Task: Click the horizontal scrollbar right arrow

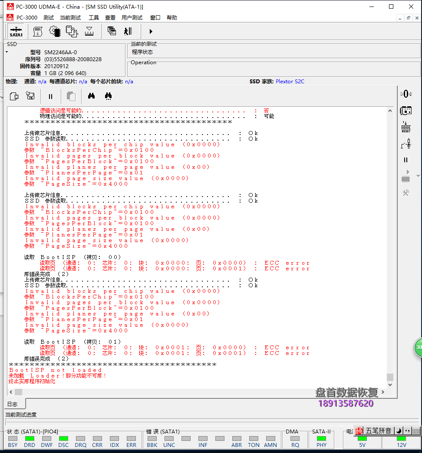Action: pyautogui.click(x=382, y=392)
